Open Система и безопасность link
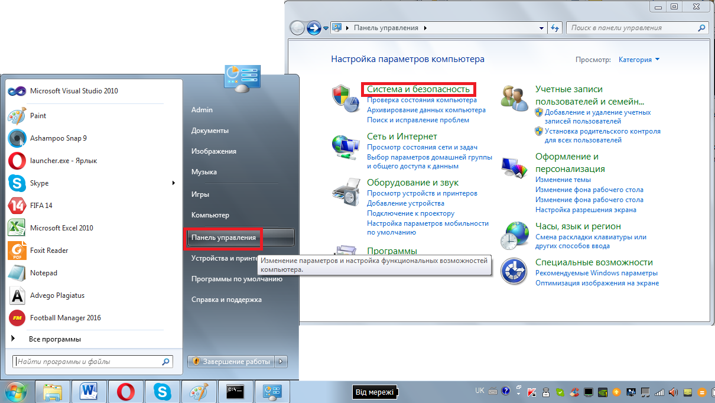 (418, 89)
